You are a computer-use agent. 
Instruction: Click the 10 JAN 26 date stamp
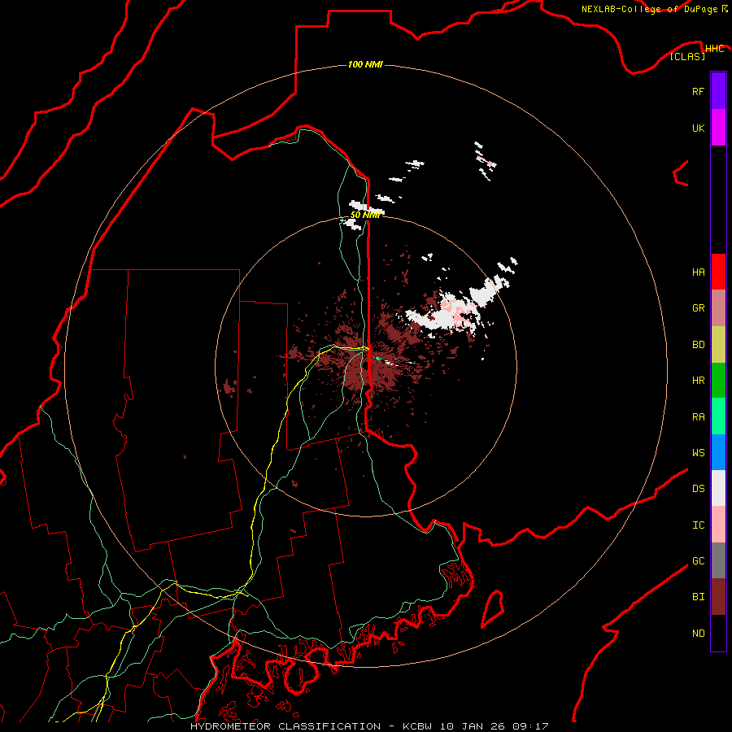click(x=473, y=726)
